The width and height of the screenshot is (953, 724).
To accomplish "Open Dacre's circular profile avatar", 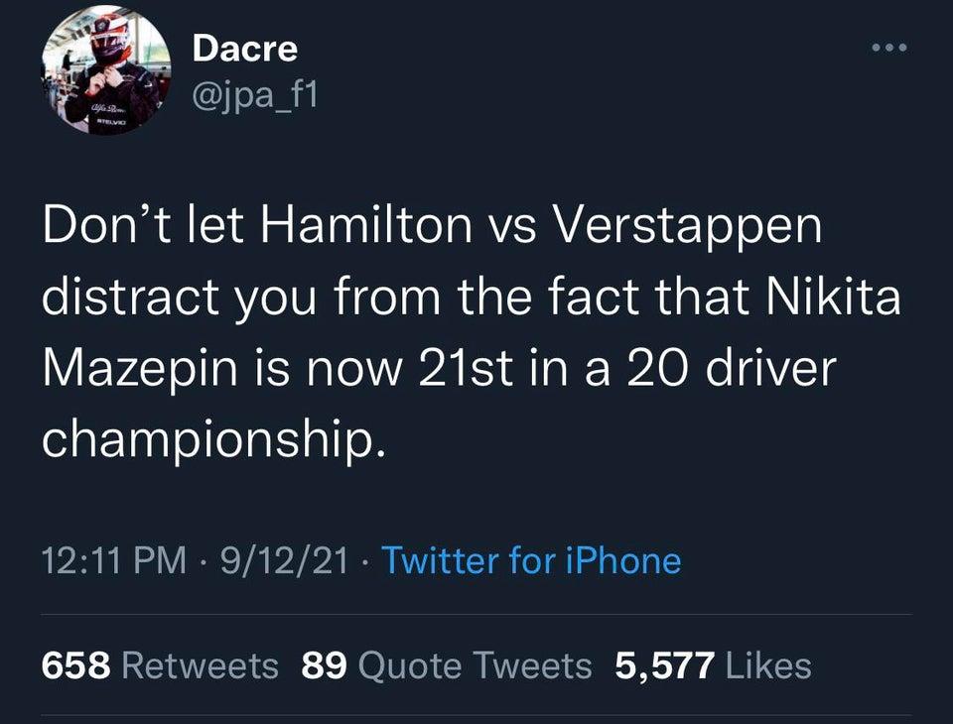I will [x=105, y=71].
